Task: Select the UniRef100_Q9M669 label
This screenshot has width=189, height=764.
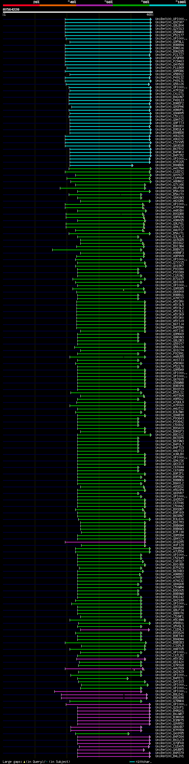Action: 170,334
